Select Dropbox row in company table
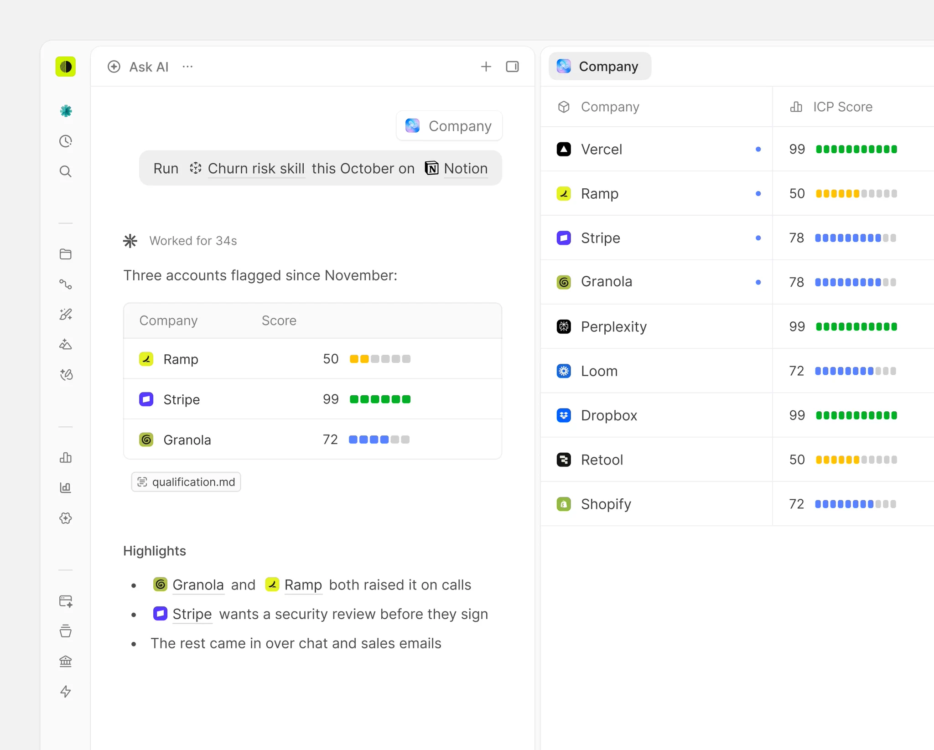 pos(737,415)
